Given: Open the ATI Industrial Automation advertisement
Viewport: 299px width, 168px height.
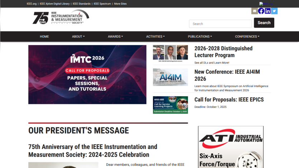Looking at the screenshot, I should tap(231, 147).
